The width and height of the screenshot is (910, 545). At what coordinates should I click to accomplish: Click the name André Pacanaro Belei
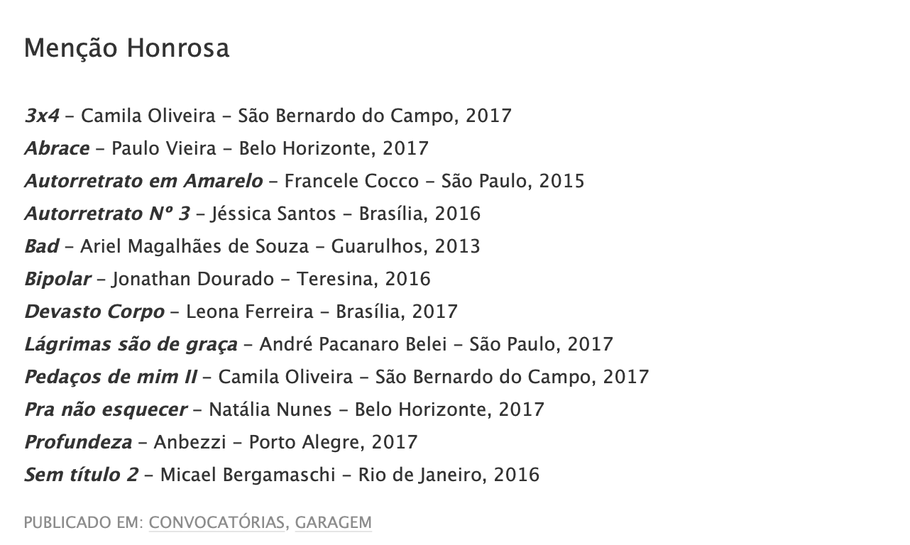[353, 344]
